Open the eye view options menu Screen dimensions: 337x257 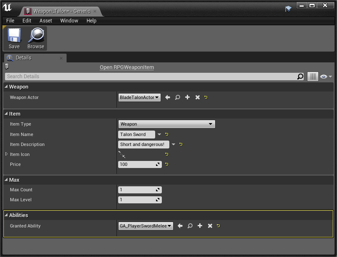pyautogui.click(x=326, y=77)
